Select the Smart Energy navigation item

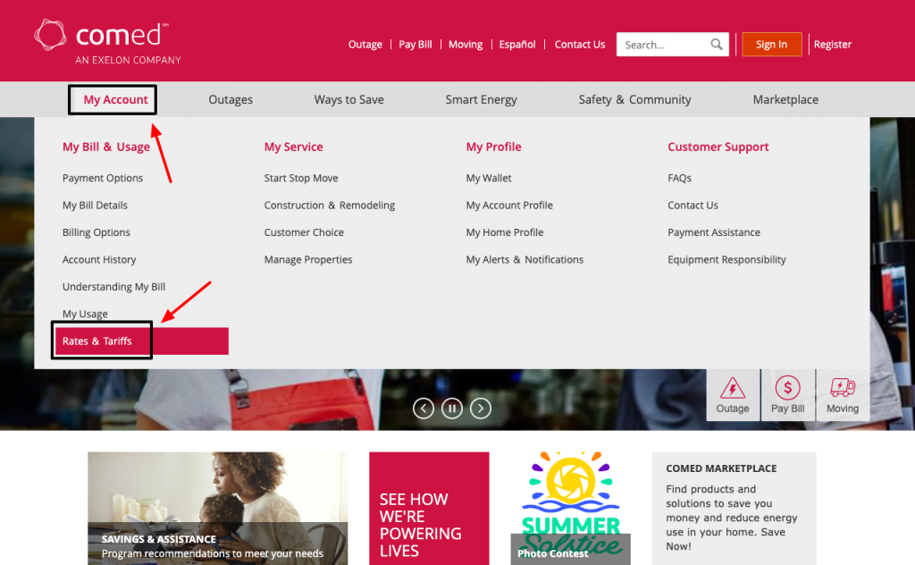click(481, 99)
